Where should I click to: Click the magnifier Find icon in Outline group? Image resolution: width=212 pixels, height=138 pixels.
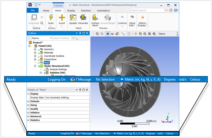pyautogui.click(x=42, y=23)
